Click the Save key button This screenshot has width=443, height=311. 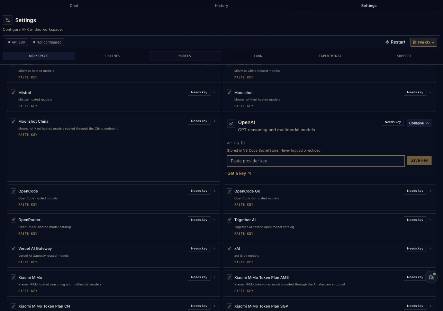click(419, 160)
